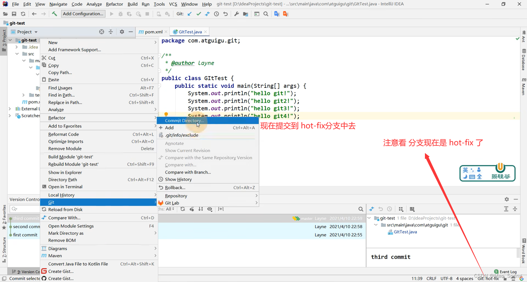Click Group By icon in commit details toolbar
Image resolution: width=527 pixels, height=282 pixels.
(x=401, y=209)
